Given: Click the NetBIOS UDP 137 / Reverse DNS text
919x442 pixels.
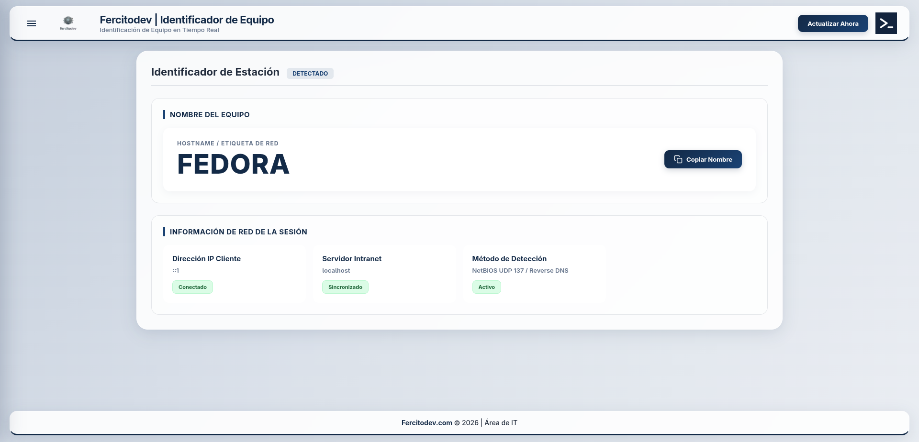Looking at the screenshot, I should tap(520, 271).
